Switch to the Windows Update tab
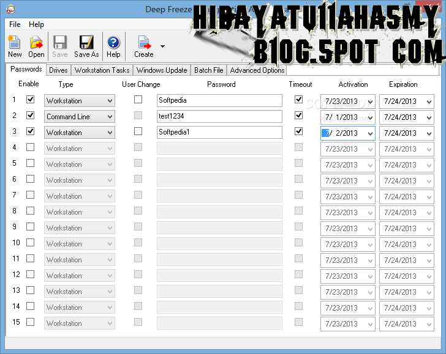 coord(162,70)
